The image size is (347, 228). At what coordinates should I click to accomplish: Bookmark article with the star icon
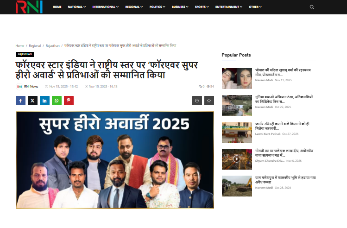pos(209,101)
